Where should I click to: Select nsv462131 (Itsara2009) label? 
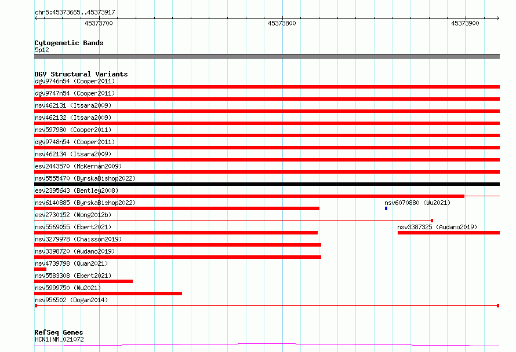point(73,105)
